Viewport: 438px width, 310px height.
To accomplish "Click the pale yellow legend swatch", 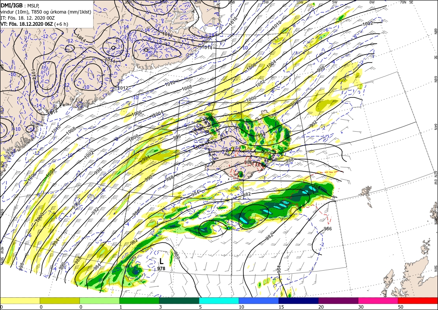I will click(x=20, y=300).
